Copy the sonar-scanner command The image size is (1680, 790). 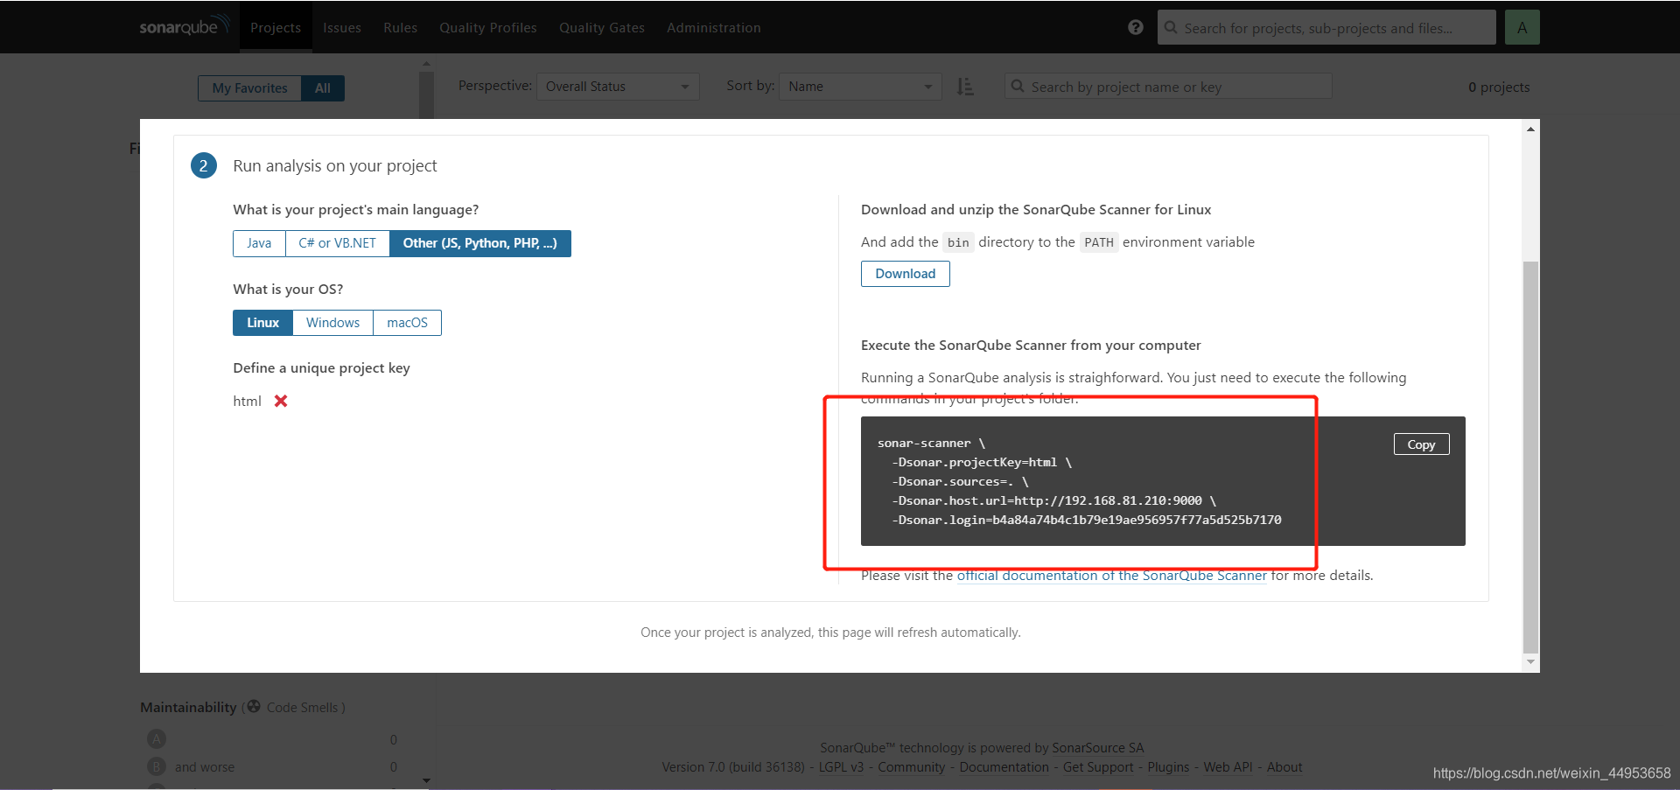1421,444
